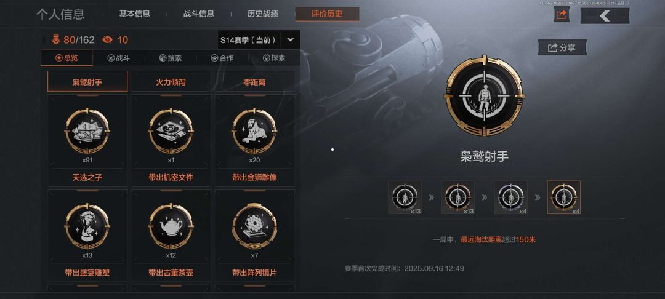This screenshot has height=299, width=665.
Task: Select the gold tier 枭鹫射手 thumbnail
Action: point(563,197)
